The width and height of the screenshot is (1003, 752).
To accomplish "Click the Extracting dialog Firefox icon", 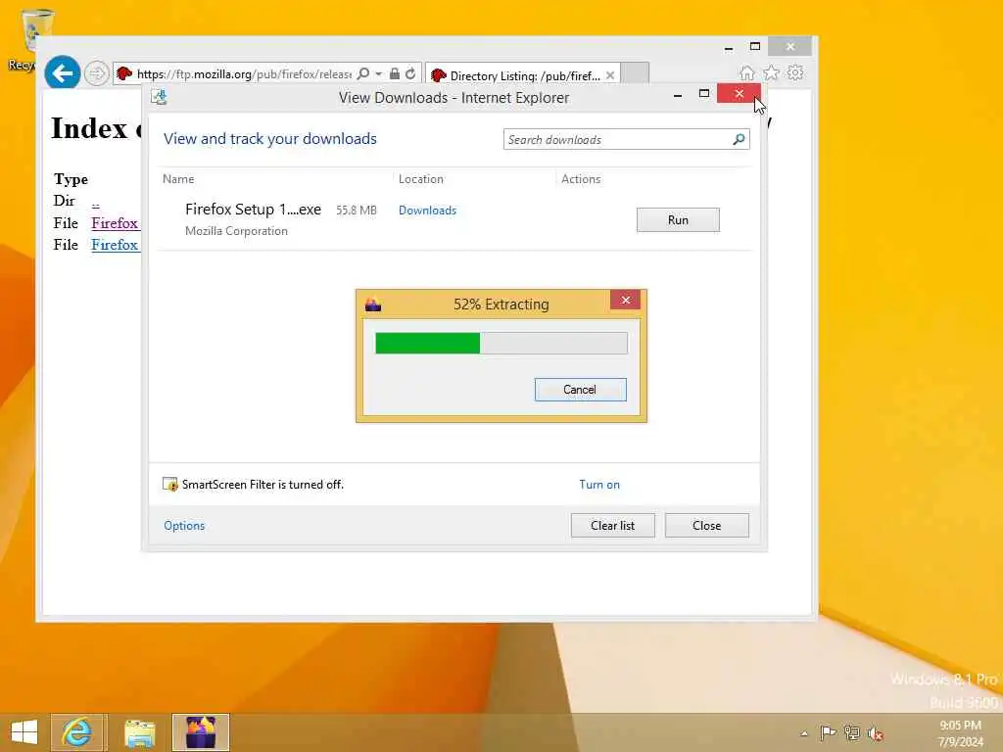I will pyautogui.click(x=373, y=305).
